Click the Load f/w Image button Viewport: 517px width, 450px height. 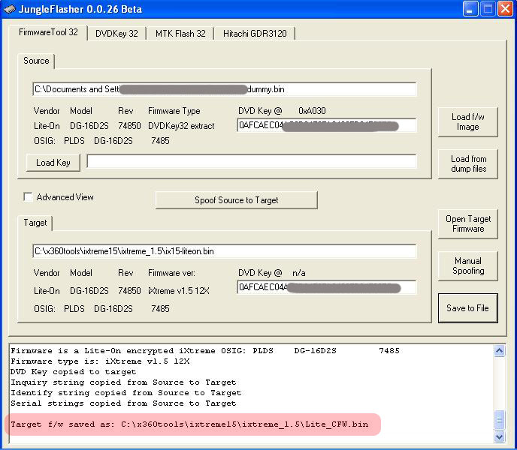pyautogui.click(x=467, y=121)
